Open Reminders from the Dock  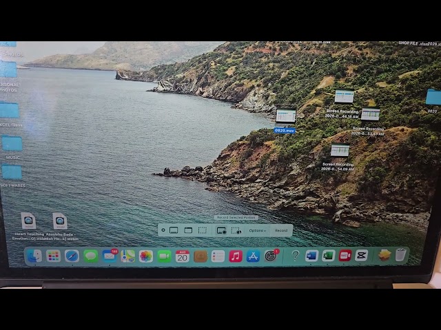(x=218, y=256)
